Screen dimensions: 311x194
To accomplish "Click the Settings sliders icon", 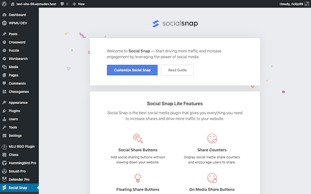I will pyautogui.click(x=4, y=136).
